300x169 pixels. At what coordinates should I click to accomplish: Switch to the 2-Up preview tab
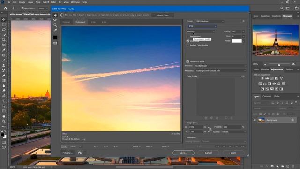[93, 22]
